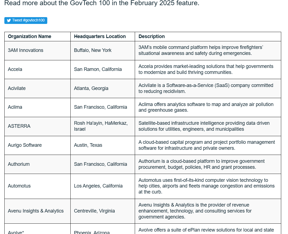Select the Aurigo Software cell
This screenshot has width=288, height=234.
pyautogui.click(x=37, y=145)
